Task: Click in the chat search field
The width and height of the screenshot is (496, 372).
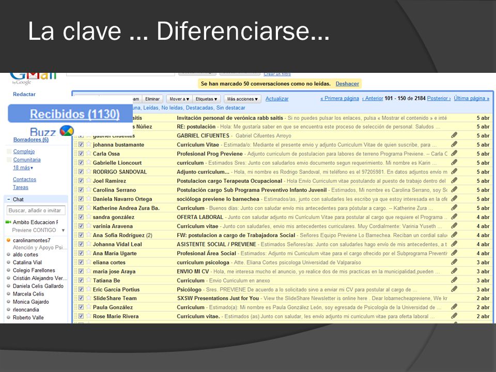Action: point(36,210)
